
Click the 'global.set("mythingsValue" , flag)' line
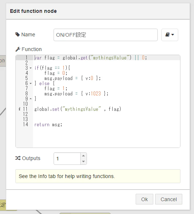(x=78, y=109)
